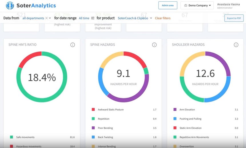
Task: Select the Repetition legend label
Action: [x=104, y=119]
